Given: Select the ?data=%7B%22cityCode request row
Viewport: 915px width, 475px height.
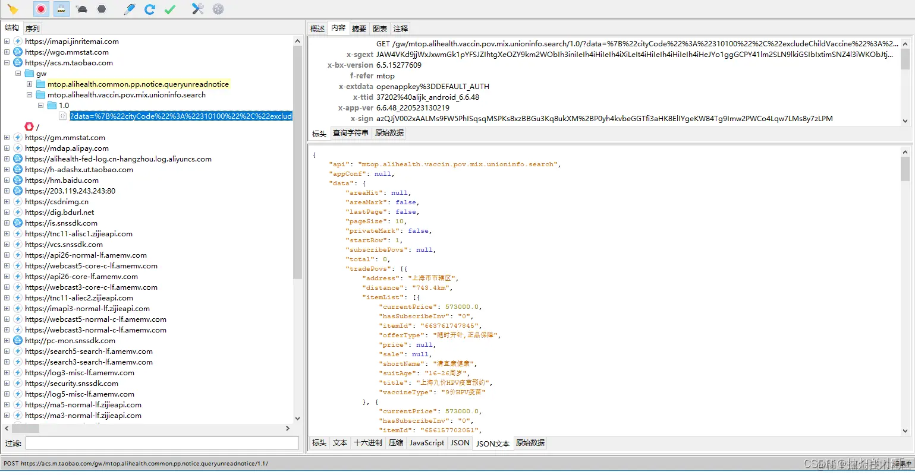Looking at the screenshot, I should [x=181, y=116].
